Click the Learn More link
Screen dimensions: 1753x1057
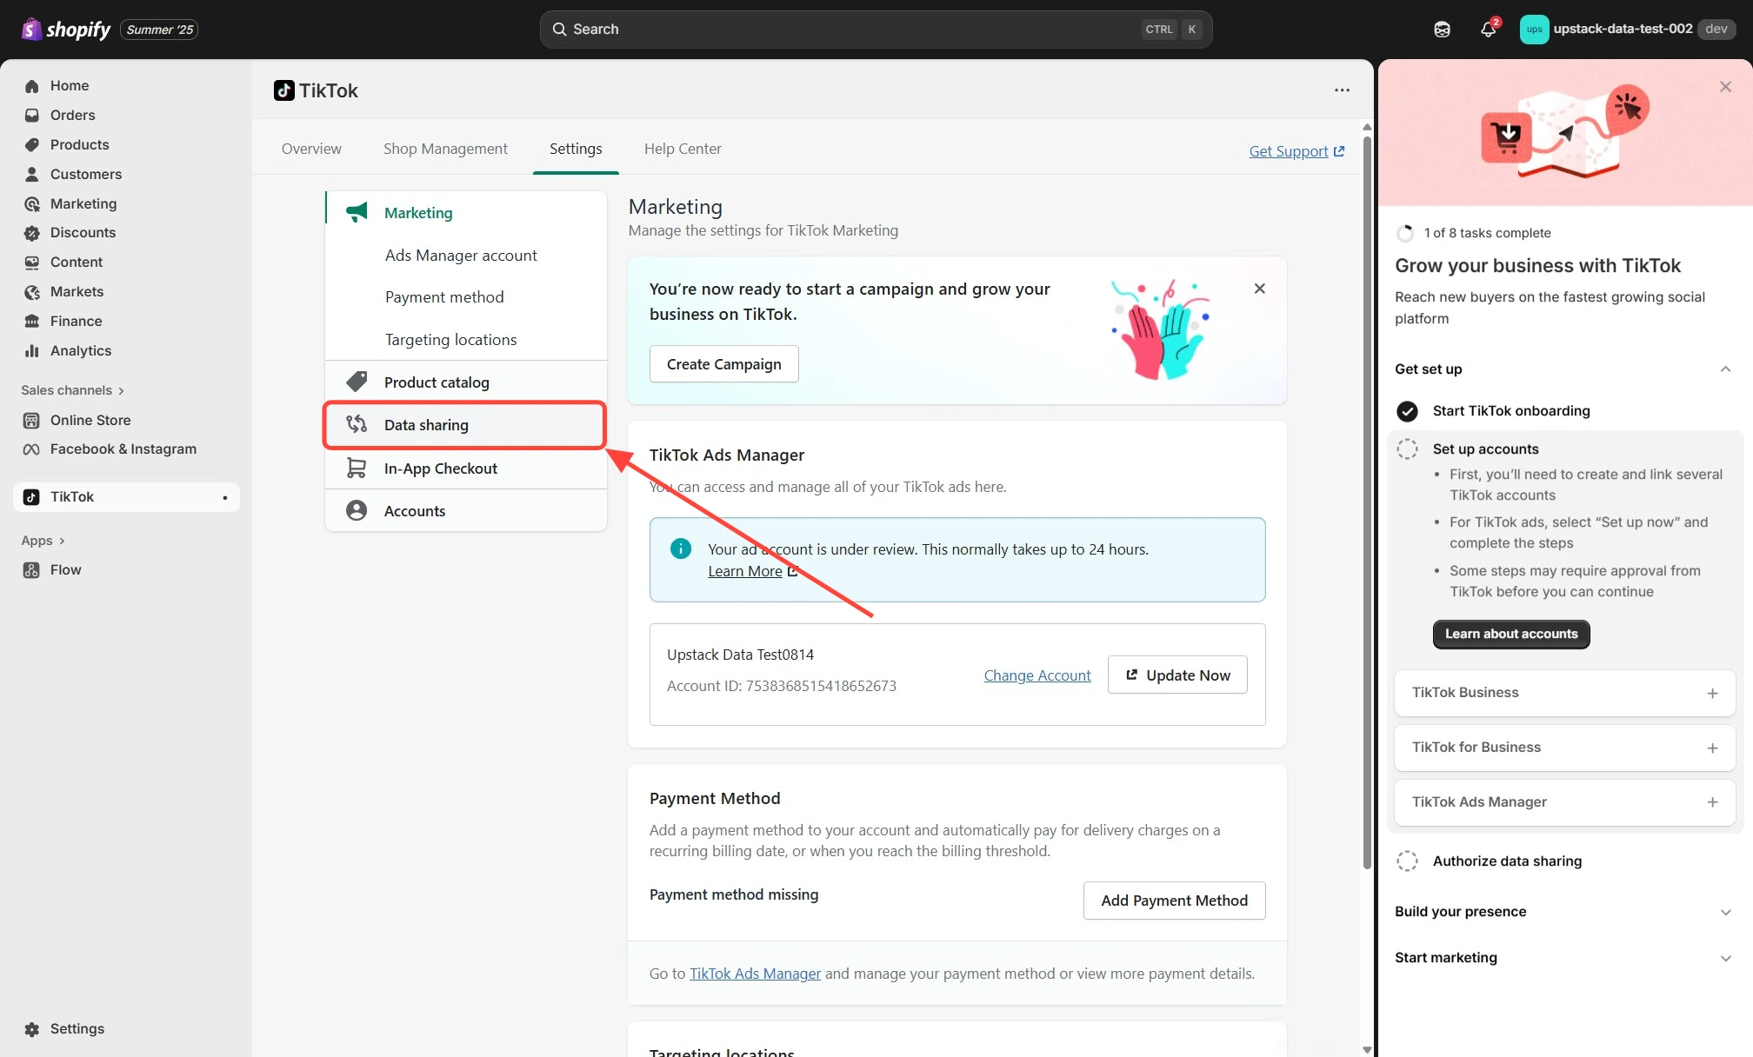click(x=752, y=571)
